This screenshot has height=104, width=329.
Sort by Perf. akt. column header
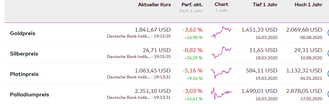click(192, 5)
